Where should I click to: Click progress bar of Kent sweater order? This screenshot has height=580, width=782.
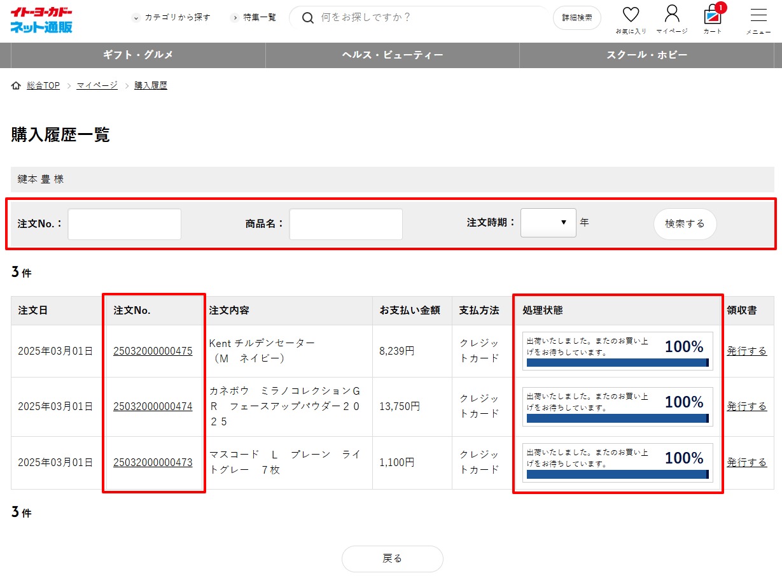(x=617, y=362)
